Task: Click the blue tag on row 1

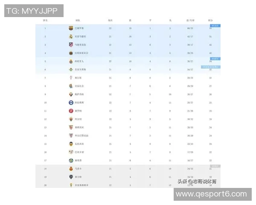Action: (215, 26)
